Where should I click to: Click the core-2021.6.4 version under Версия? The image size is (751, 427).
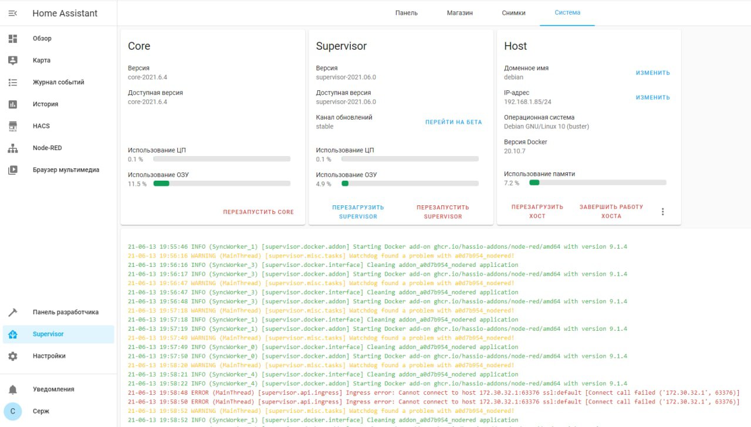(148, 77)
